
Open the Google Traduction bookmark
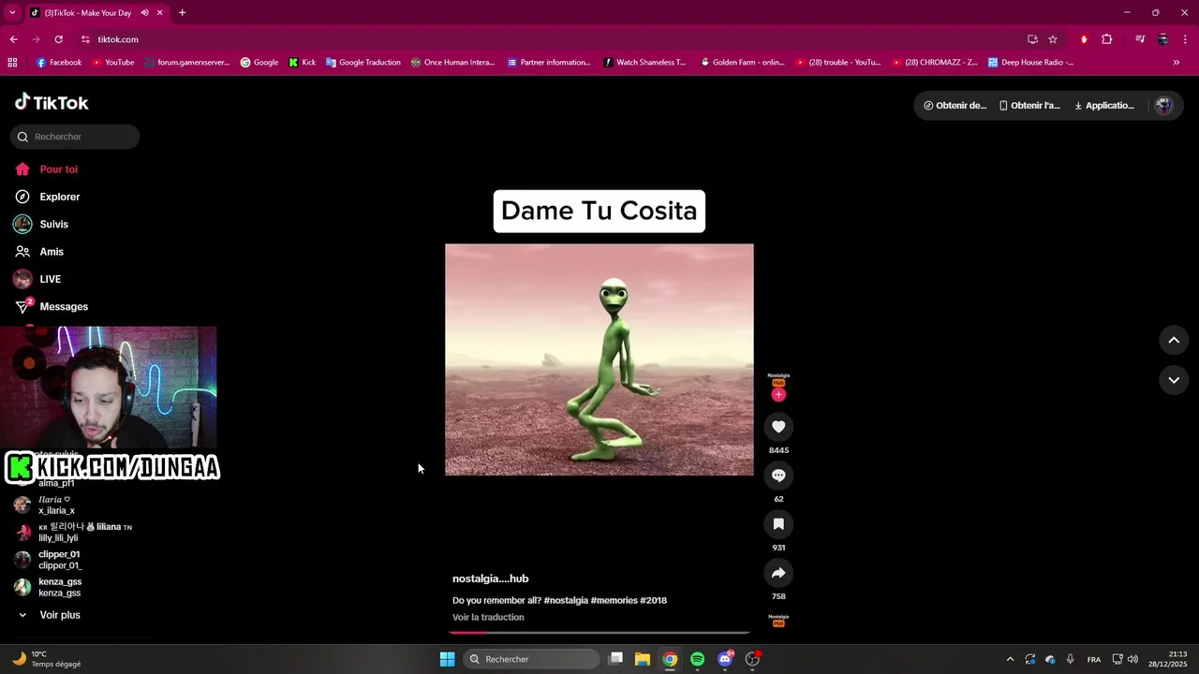click(x=363, y=63)
